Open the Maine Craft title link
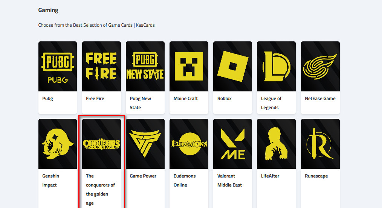 (186, 99)
